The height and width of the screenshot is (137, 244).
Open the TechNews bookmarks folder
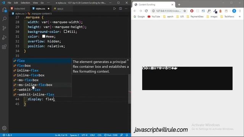227,17
